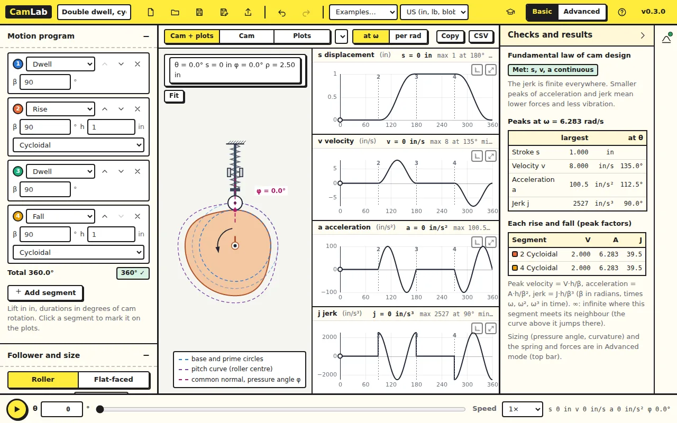This screenshot has height=423, width=677.
Task: Move segment 3 Dwell up
Action: click(x=105, y=171)
